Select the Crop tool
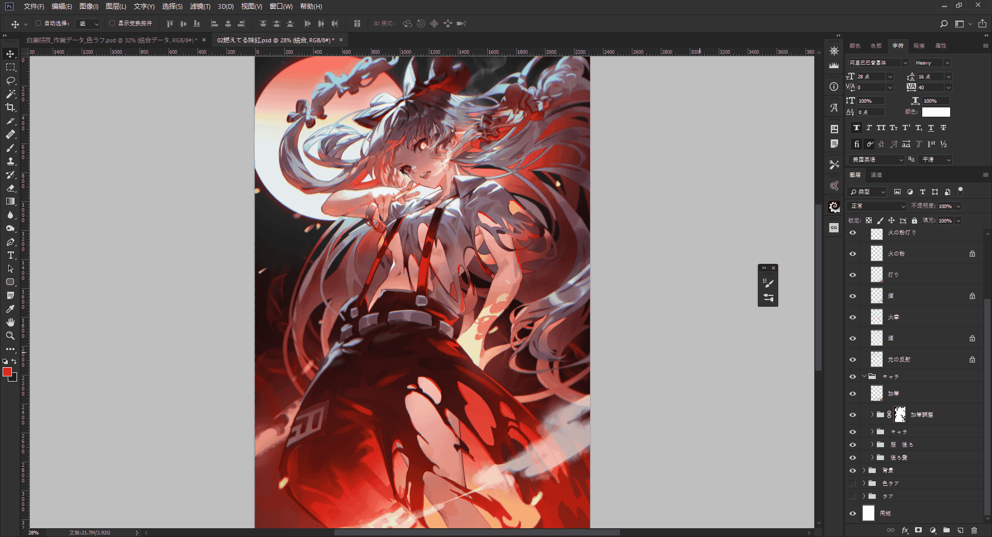Viewport: 992px width, 537px height. click(x=10, y=107)
